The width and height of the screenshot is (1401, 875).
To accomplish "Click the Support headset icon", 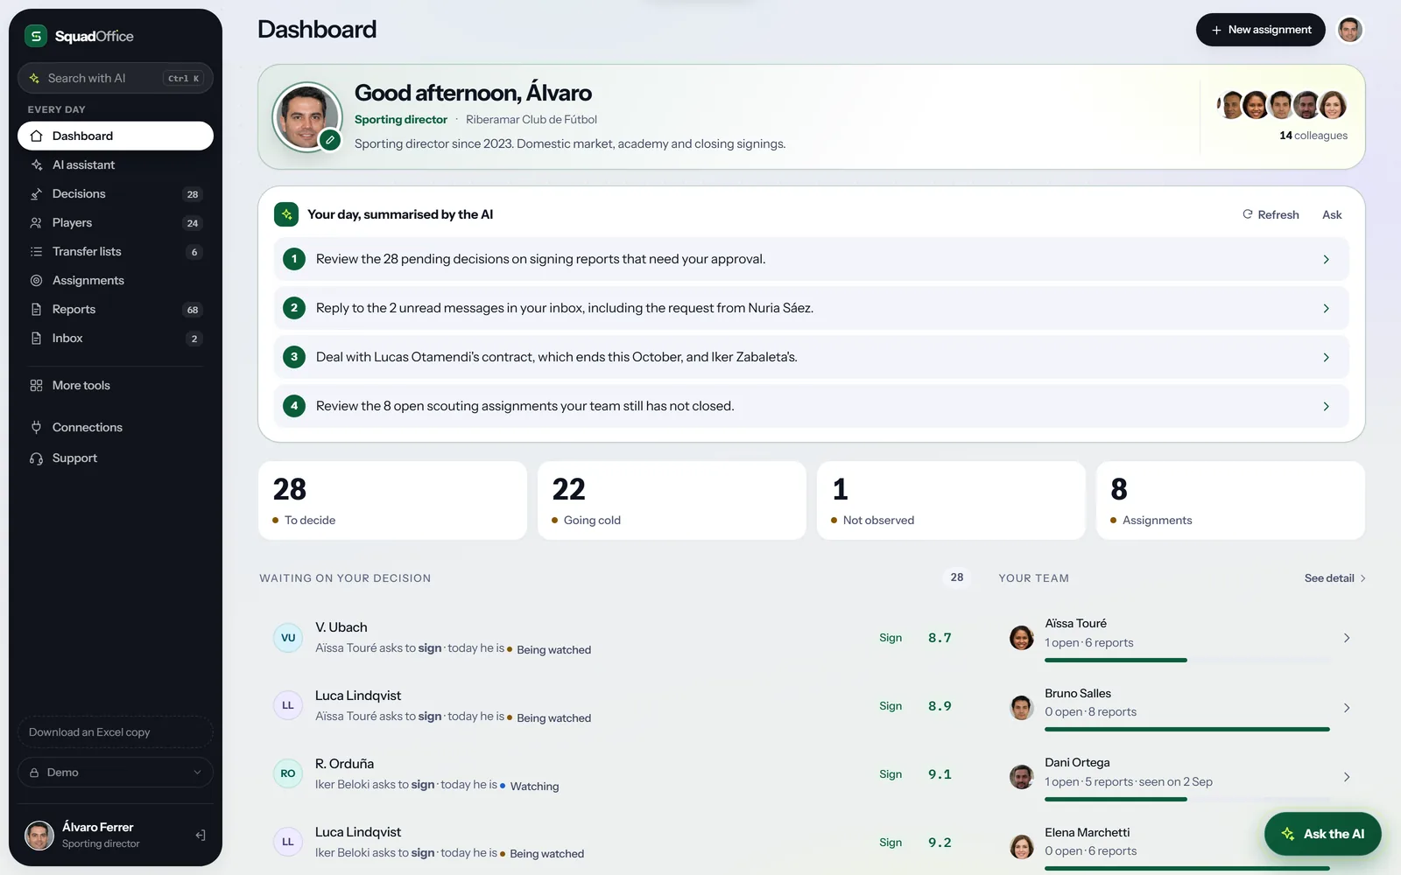I will pos(36,458).
